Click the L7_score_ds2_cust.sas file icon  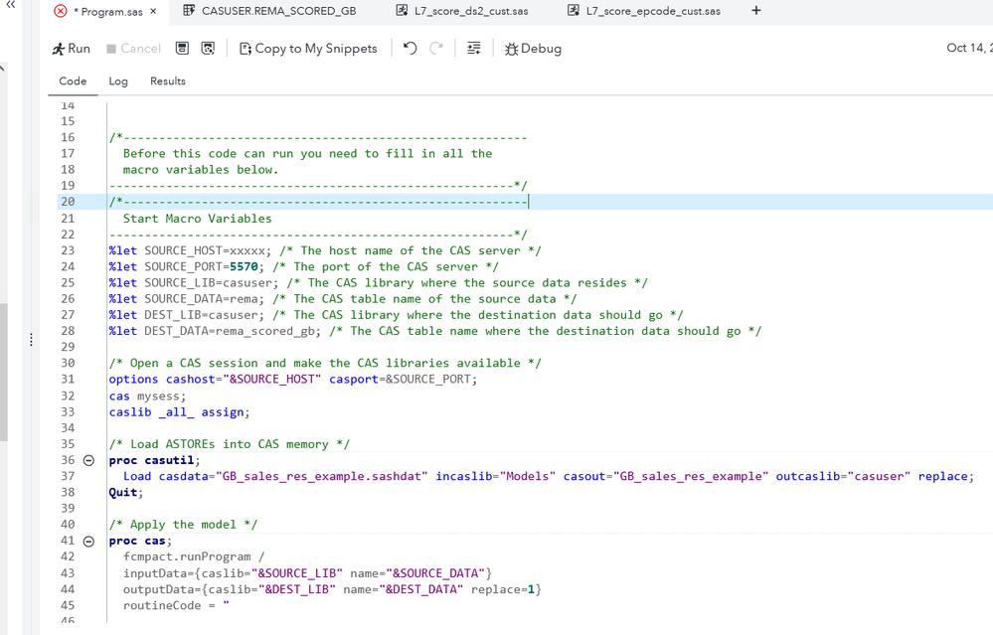point(402,11)
